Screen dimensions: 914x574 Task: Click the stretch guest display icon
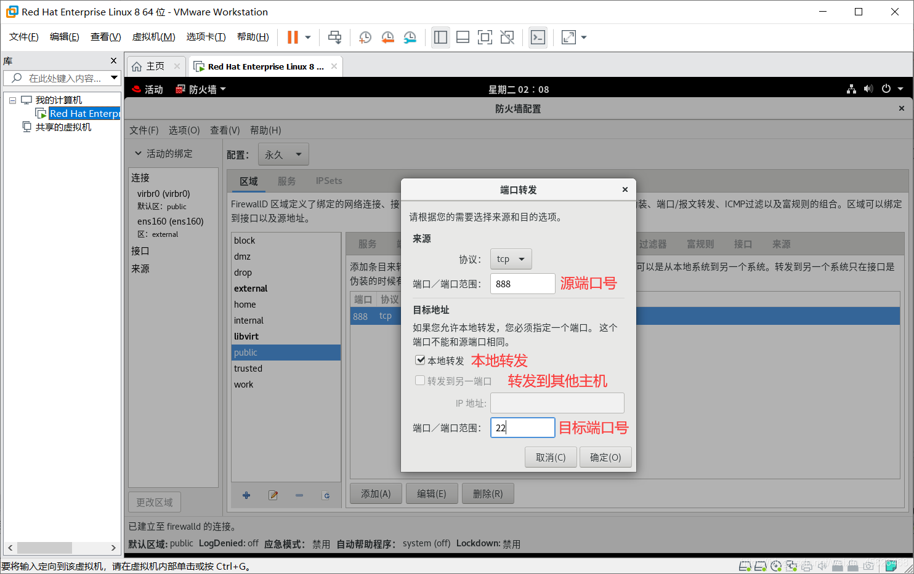pos(568,38)
